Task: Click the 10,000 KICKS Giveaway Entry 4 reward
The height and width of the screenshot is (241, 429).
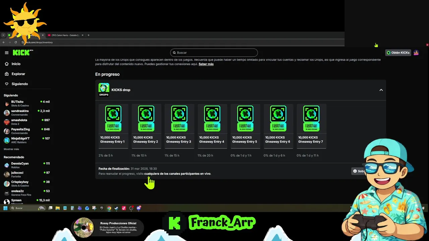Action: pyautogui.click(x=212, y=126)
